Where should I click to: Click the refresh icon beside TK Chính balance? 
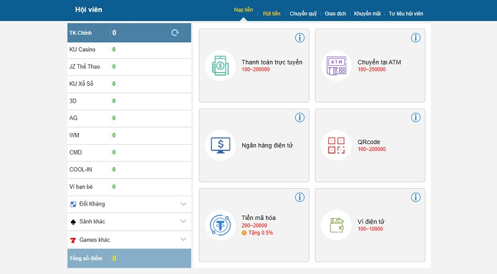pos(175,32)
